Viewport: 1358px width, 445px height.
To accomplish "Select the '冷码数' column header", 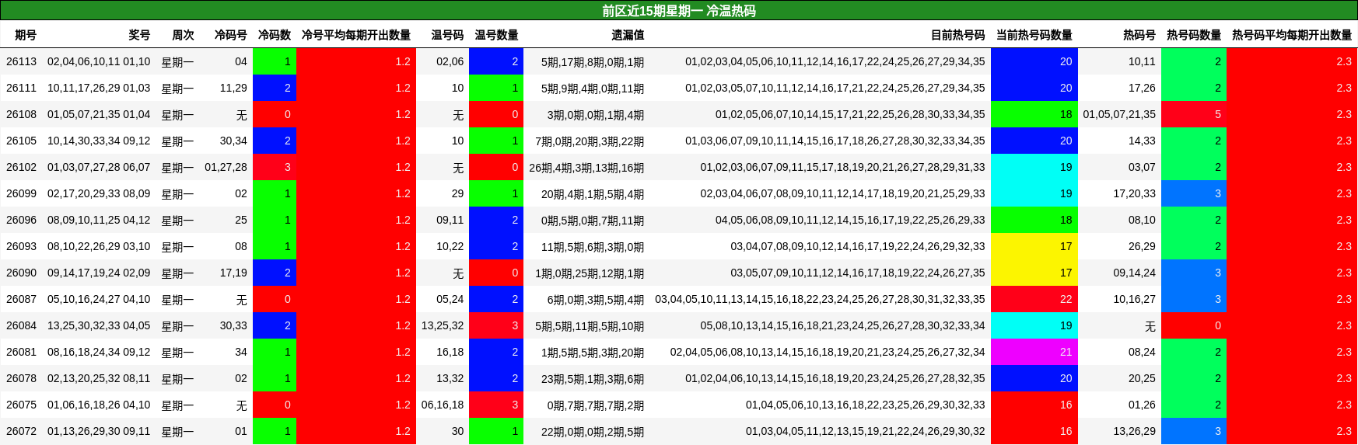I will tap(275, 35).
